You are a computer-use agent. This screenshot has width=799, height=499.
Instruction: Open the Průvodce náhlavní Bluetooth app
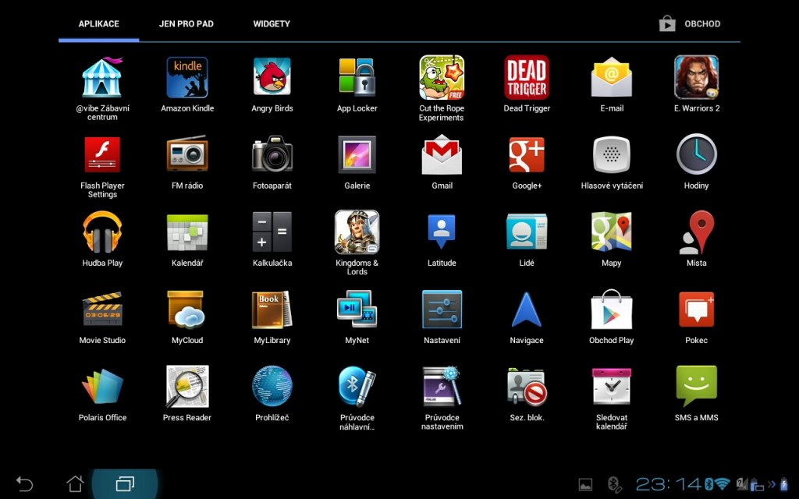[x=357, y=387]
